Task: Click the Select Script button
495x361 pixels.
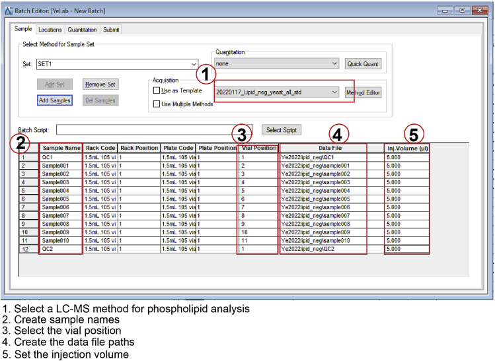Action: [x=282, y=130]
